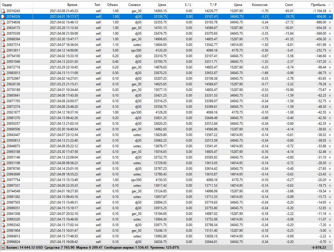The image size is (334, 252).
Task: Close order 20316243 with its X
Action: pos(330,11)
